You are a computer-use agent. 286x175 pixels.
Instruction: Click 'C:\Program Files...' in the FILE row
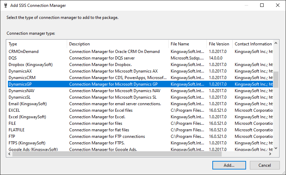[x=187, y=123]
